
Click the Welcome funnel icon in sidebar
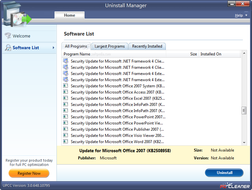pos(8,36)
